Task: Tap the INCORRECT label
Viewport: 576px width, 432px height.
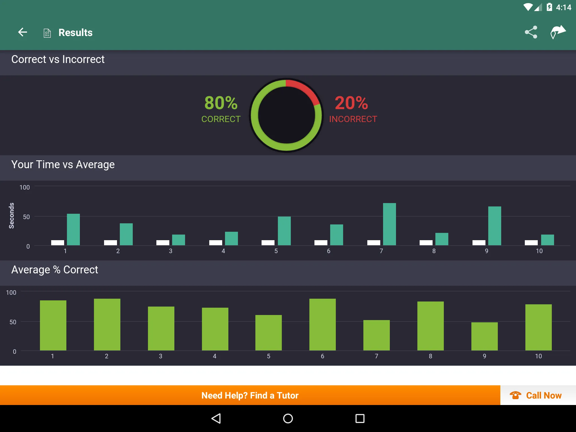Action: tap(353, 119)
